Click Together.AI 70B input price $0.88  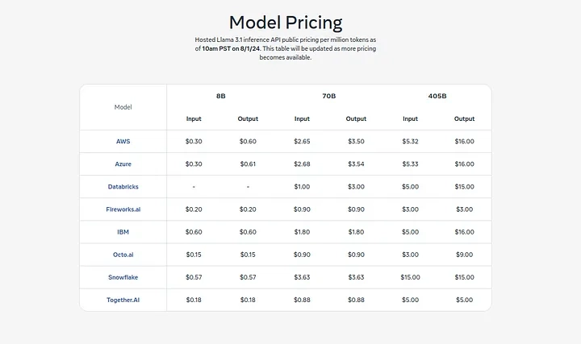(x=302, y=299)
